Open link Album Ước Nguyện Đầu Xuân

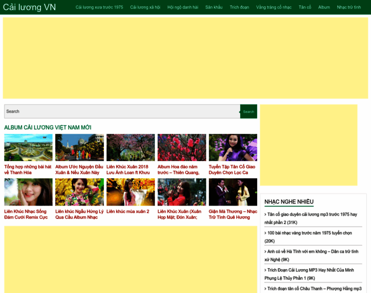[x=79, y=169]
